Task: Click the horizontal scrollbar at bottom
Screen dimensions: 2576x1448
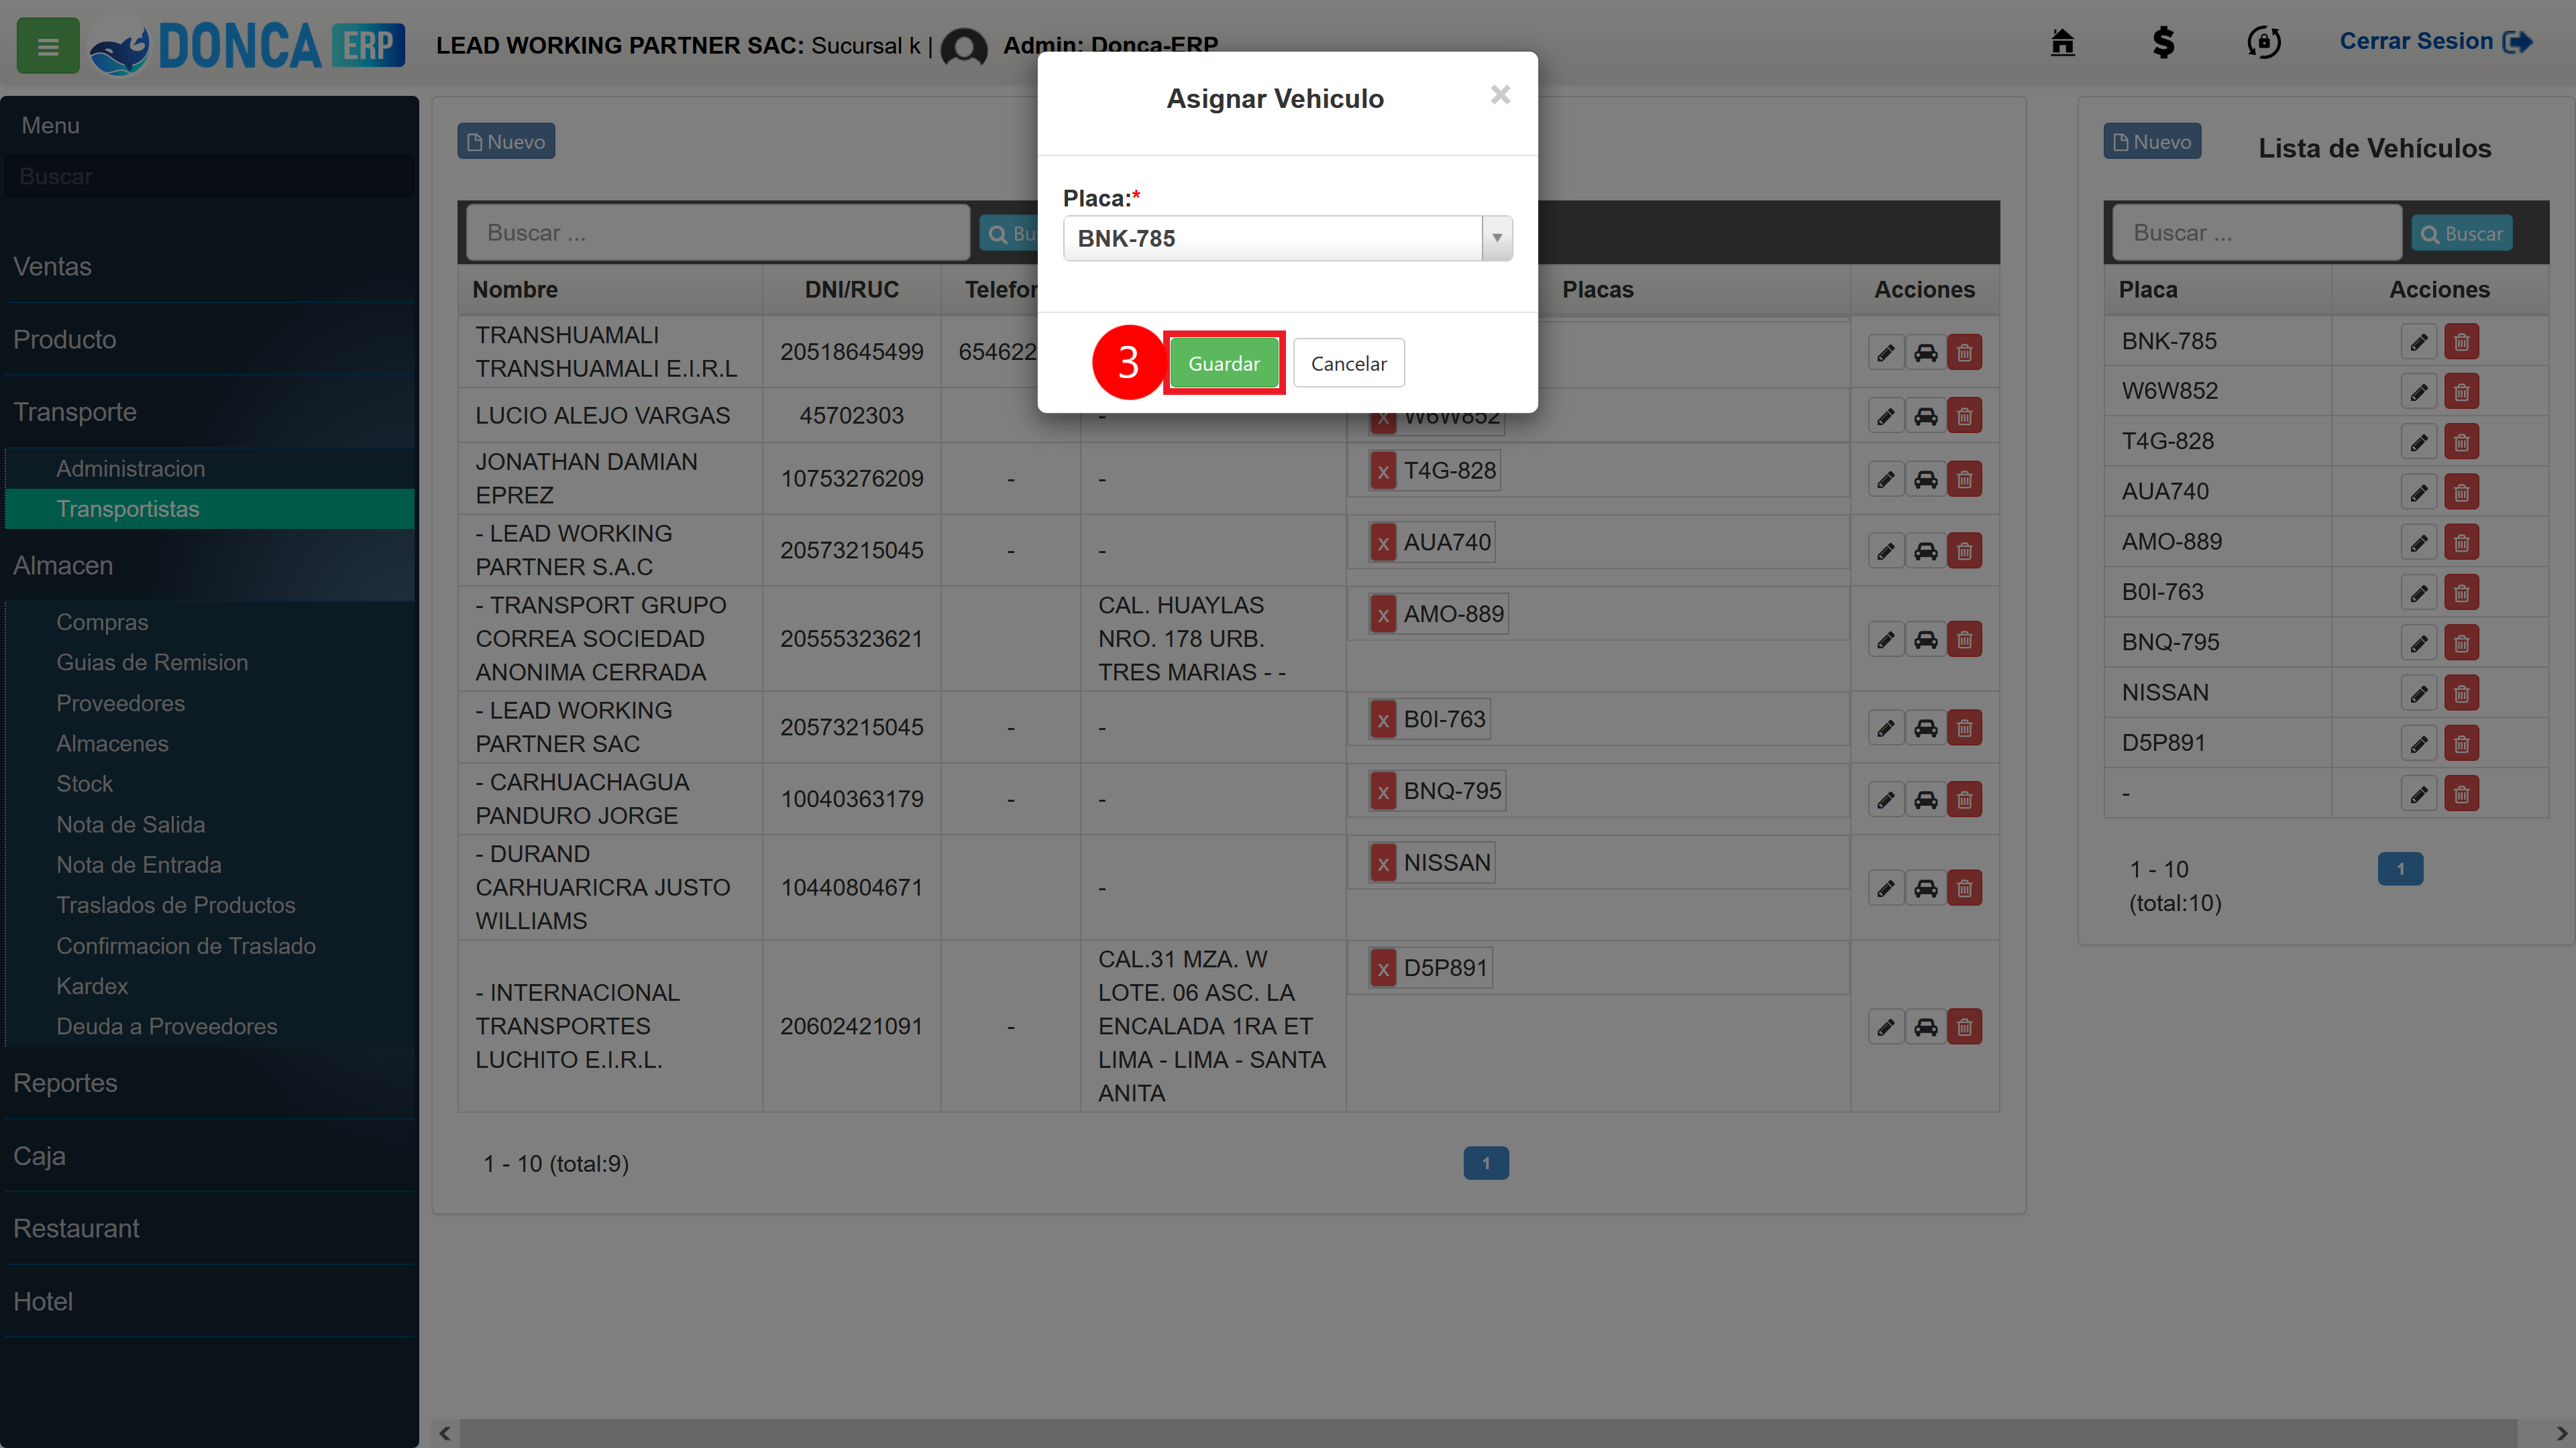Action: click(1487, 1433)
